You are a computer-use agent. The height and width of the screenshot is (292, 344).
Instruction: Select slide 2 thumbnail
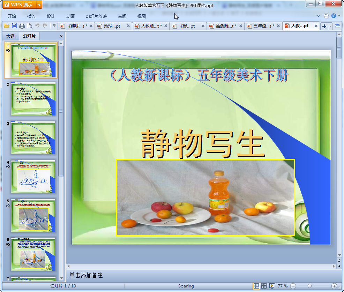33,99
